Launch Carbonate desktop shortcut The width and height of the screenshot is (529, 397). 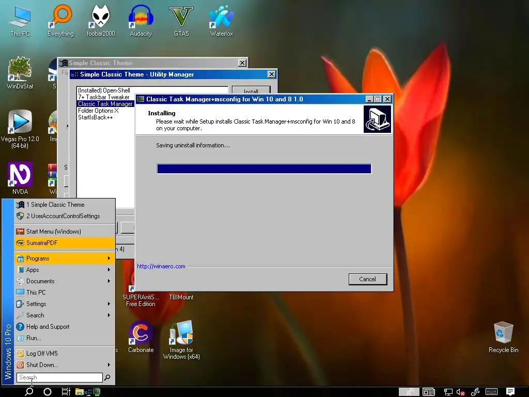(x=141, y=337)
